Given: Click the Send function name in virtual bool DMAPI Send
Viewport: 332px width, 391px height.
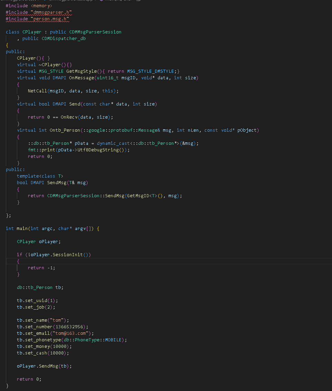Looking at the screenshot, I should tap(74, 104).
